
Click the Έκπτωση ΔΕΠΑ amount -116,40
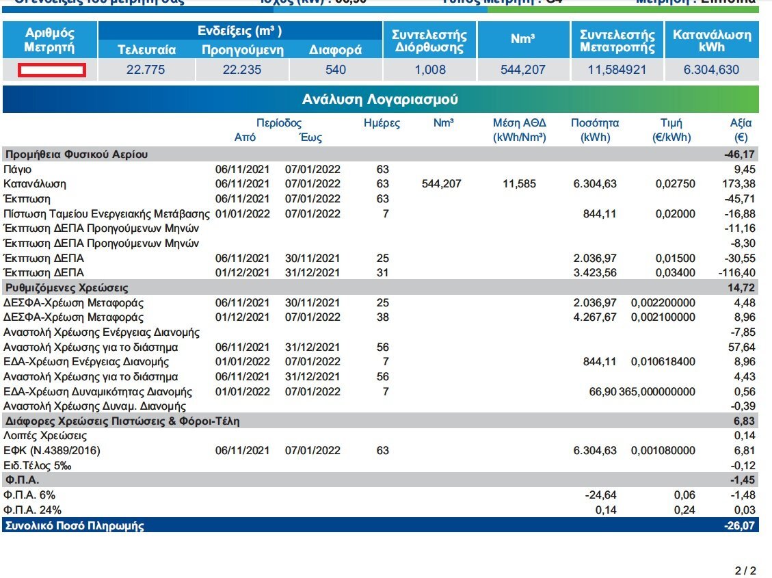coord(736,273)
